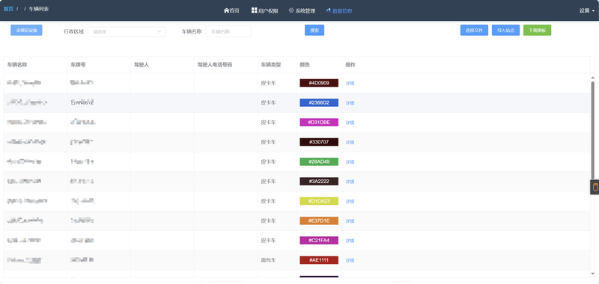Click the #AE1111 red color swatch

319,260
